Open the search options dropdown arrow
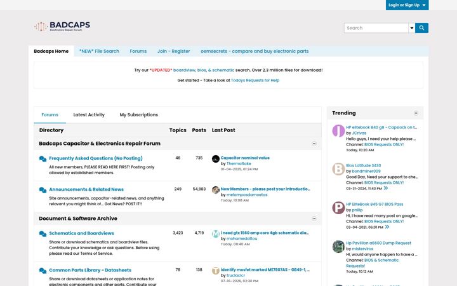Screen dimensions: 457x286 (x=411, y=28)
